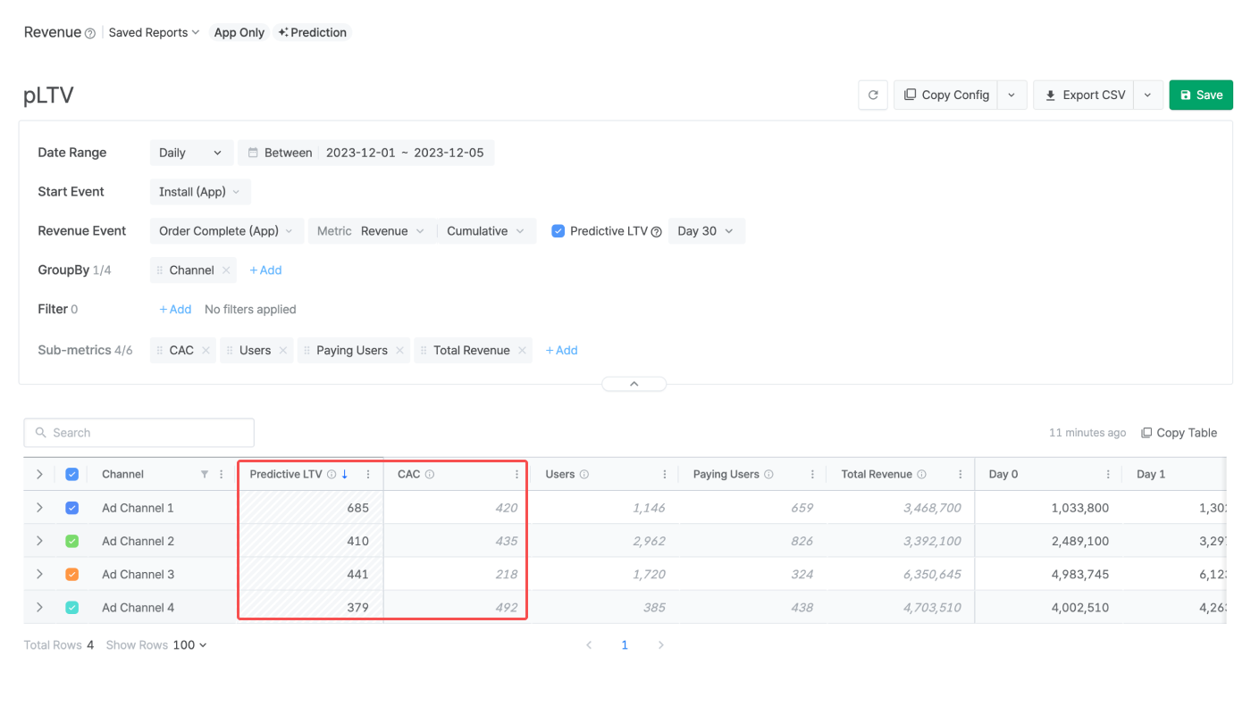This screenshot has width=1251, height=714.
Task: Switch to the App Only view
Action: coord(239,32)
